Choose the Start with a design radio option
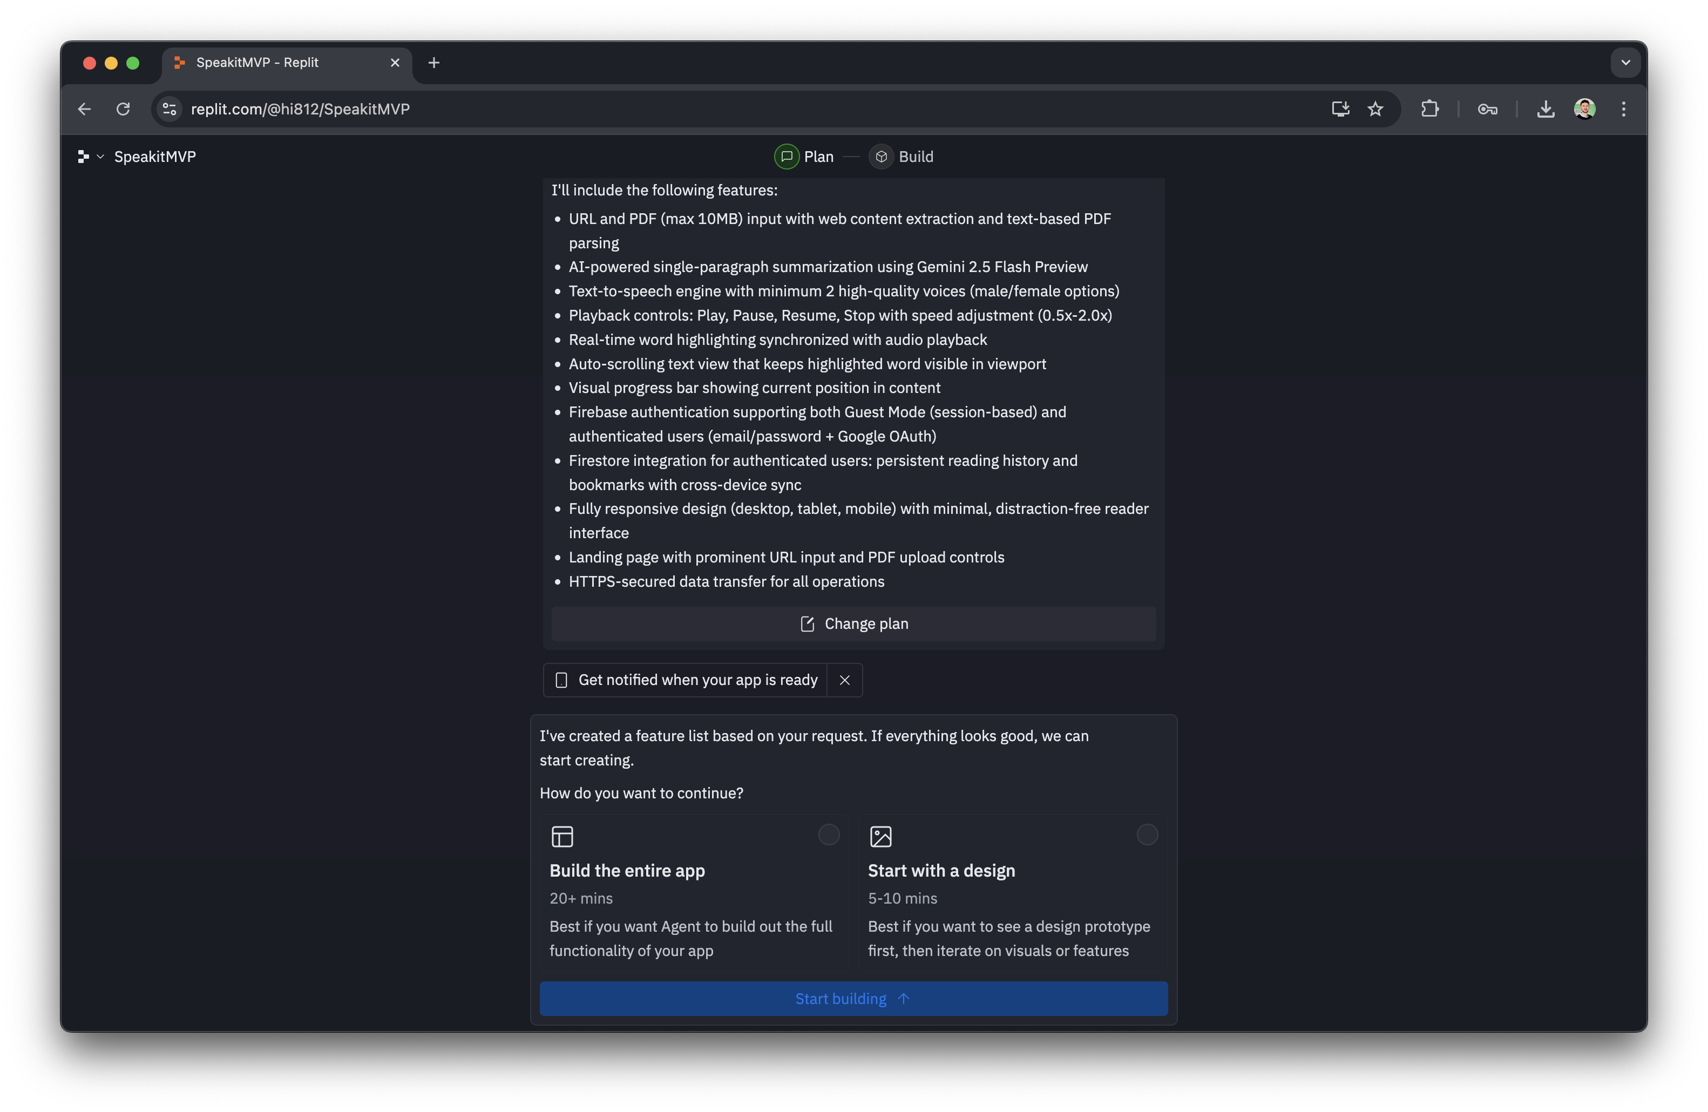Screen dimensions: 1708x1112 click(x=1147, y=835)
